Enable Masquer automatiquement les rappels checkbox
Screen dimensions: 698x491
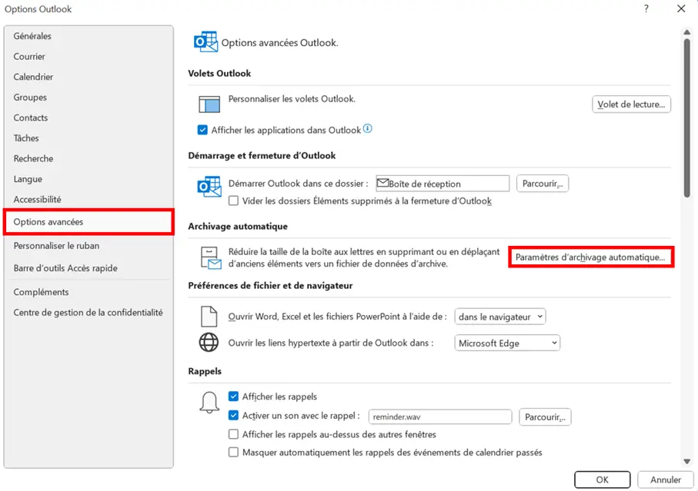coord(233,453)
